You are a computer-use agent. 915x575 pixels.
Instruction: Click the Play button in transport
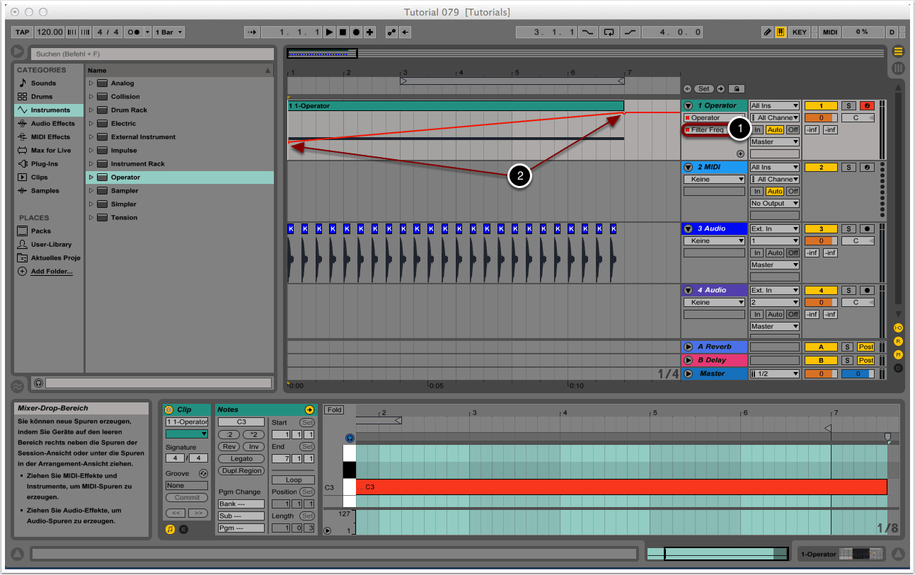click(x=329, y=33)
